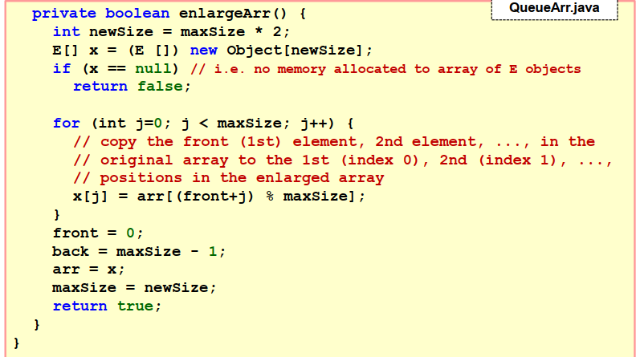The width and height of the screenshot is (636, 357).
Task: Click the comment line starting '// copy the front (1st) element'
Action: pyautogui.click(x=334, y=141)
